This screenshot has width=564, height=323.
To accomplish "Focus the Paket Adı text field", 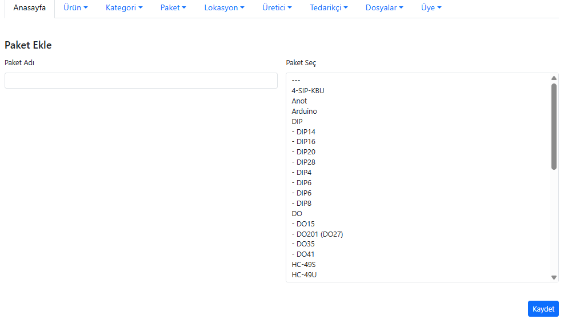I will [x=141, y=81].
